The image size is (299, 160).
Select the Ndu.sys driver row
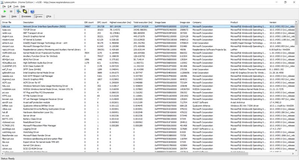[148, 86]
